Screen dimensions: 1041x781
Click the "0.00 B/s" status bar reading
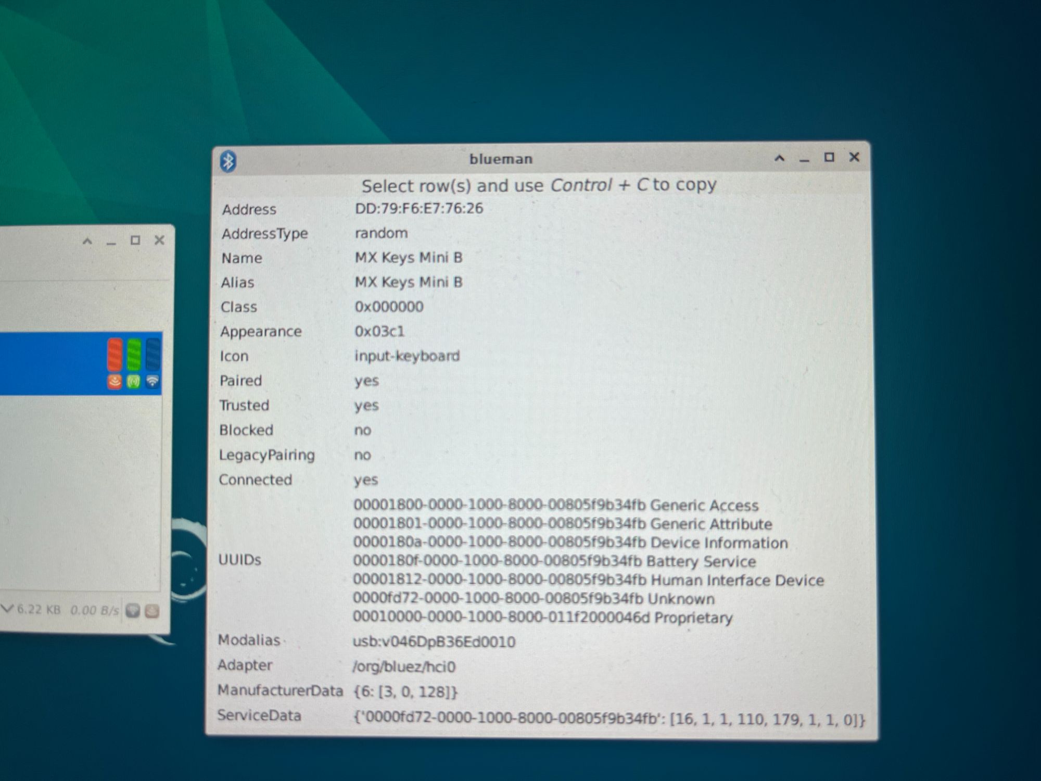coord(94,610)
